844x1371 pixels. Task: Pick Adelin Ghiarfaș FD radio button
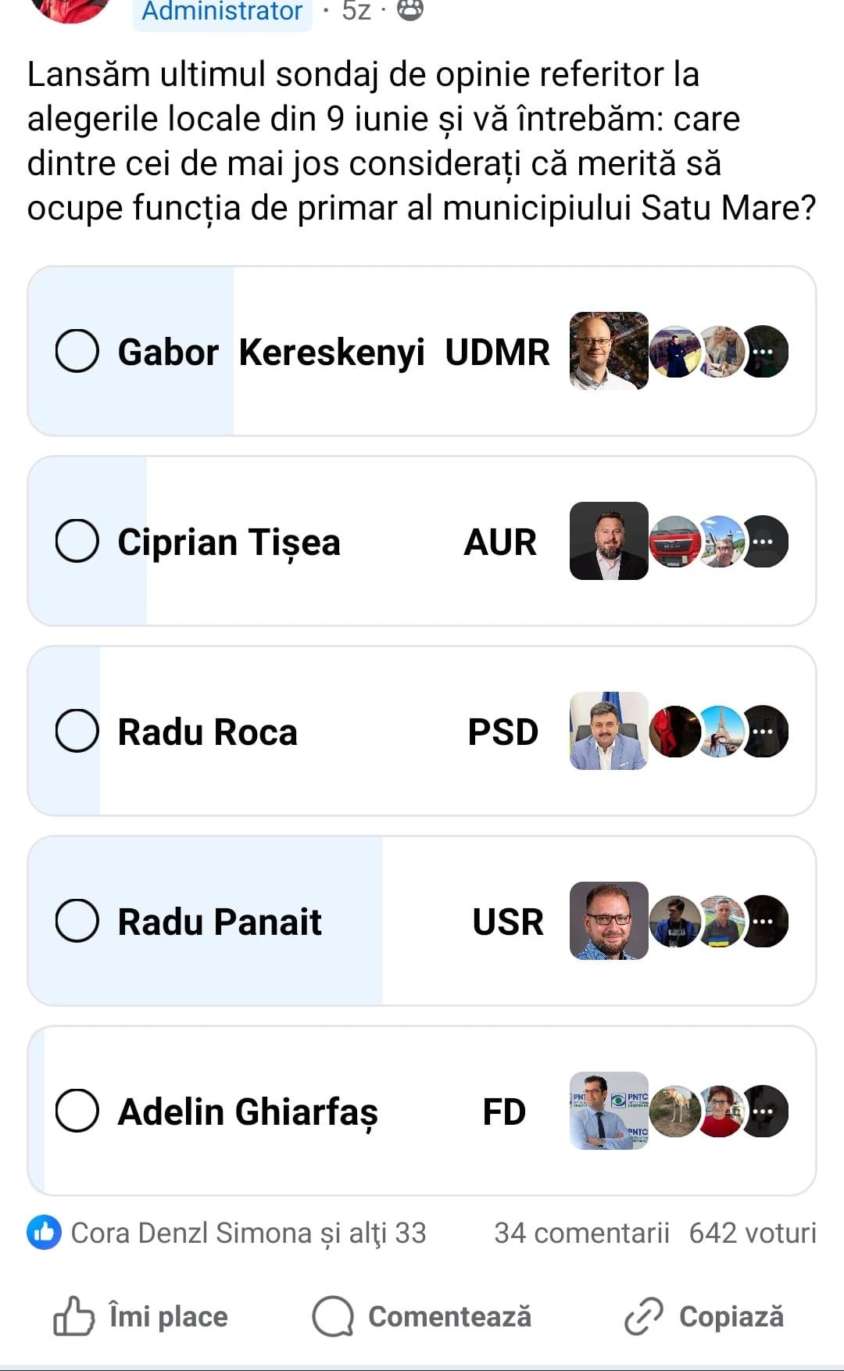pyautogui.click(x=77, y=1111)
